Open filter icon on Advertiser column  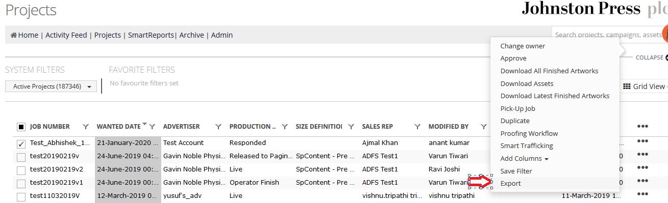click(218, 127)
